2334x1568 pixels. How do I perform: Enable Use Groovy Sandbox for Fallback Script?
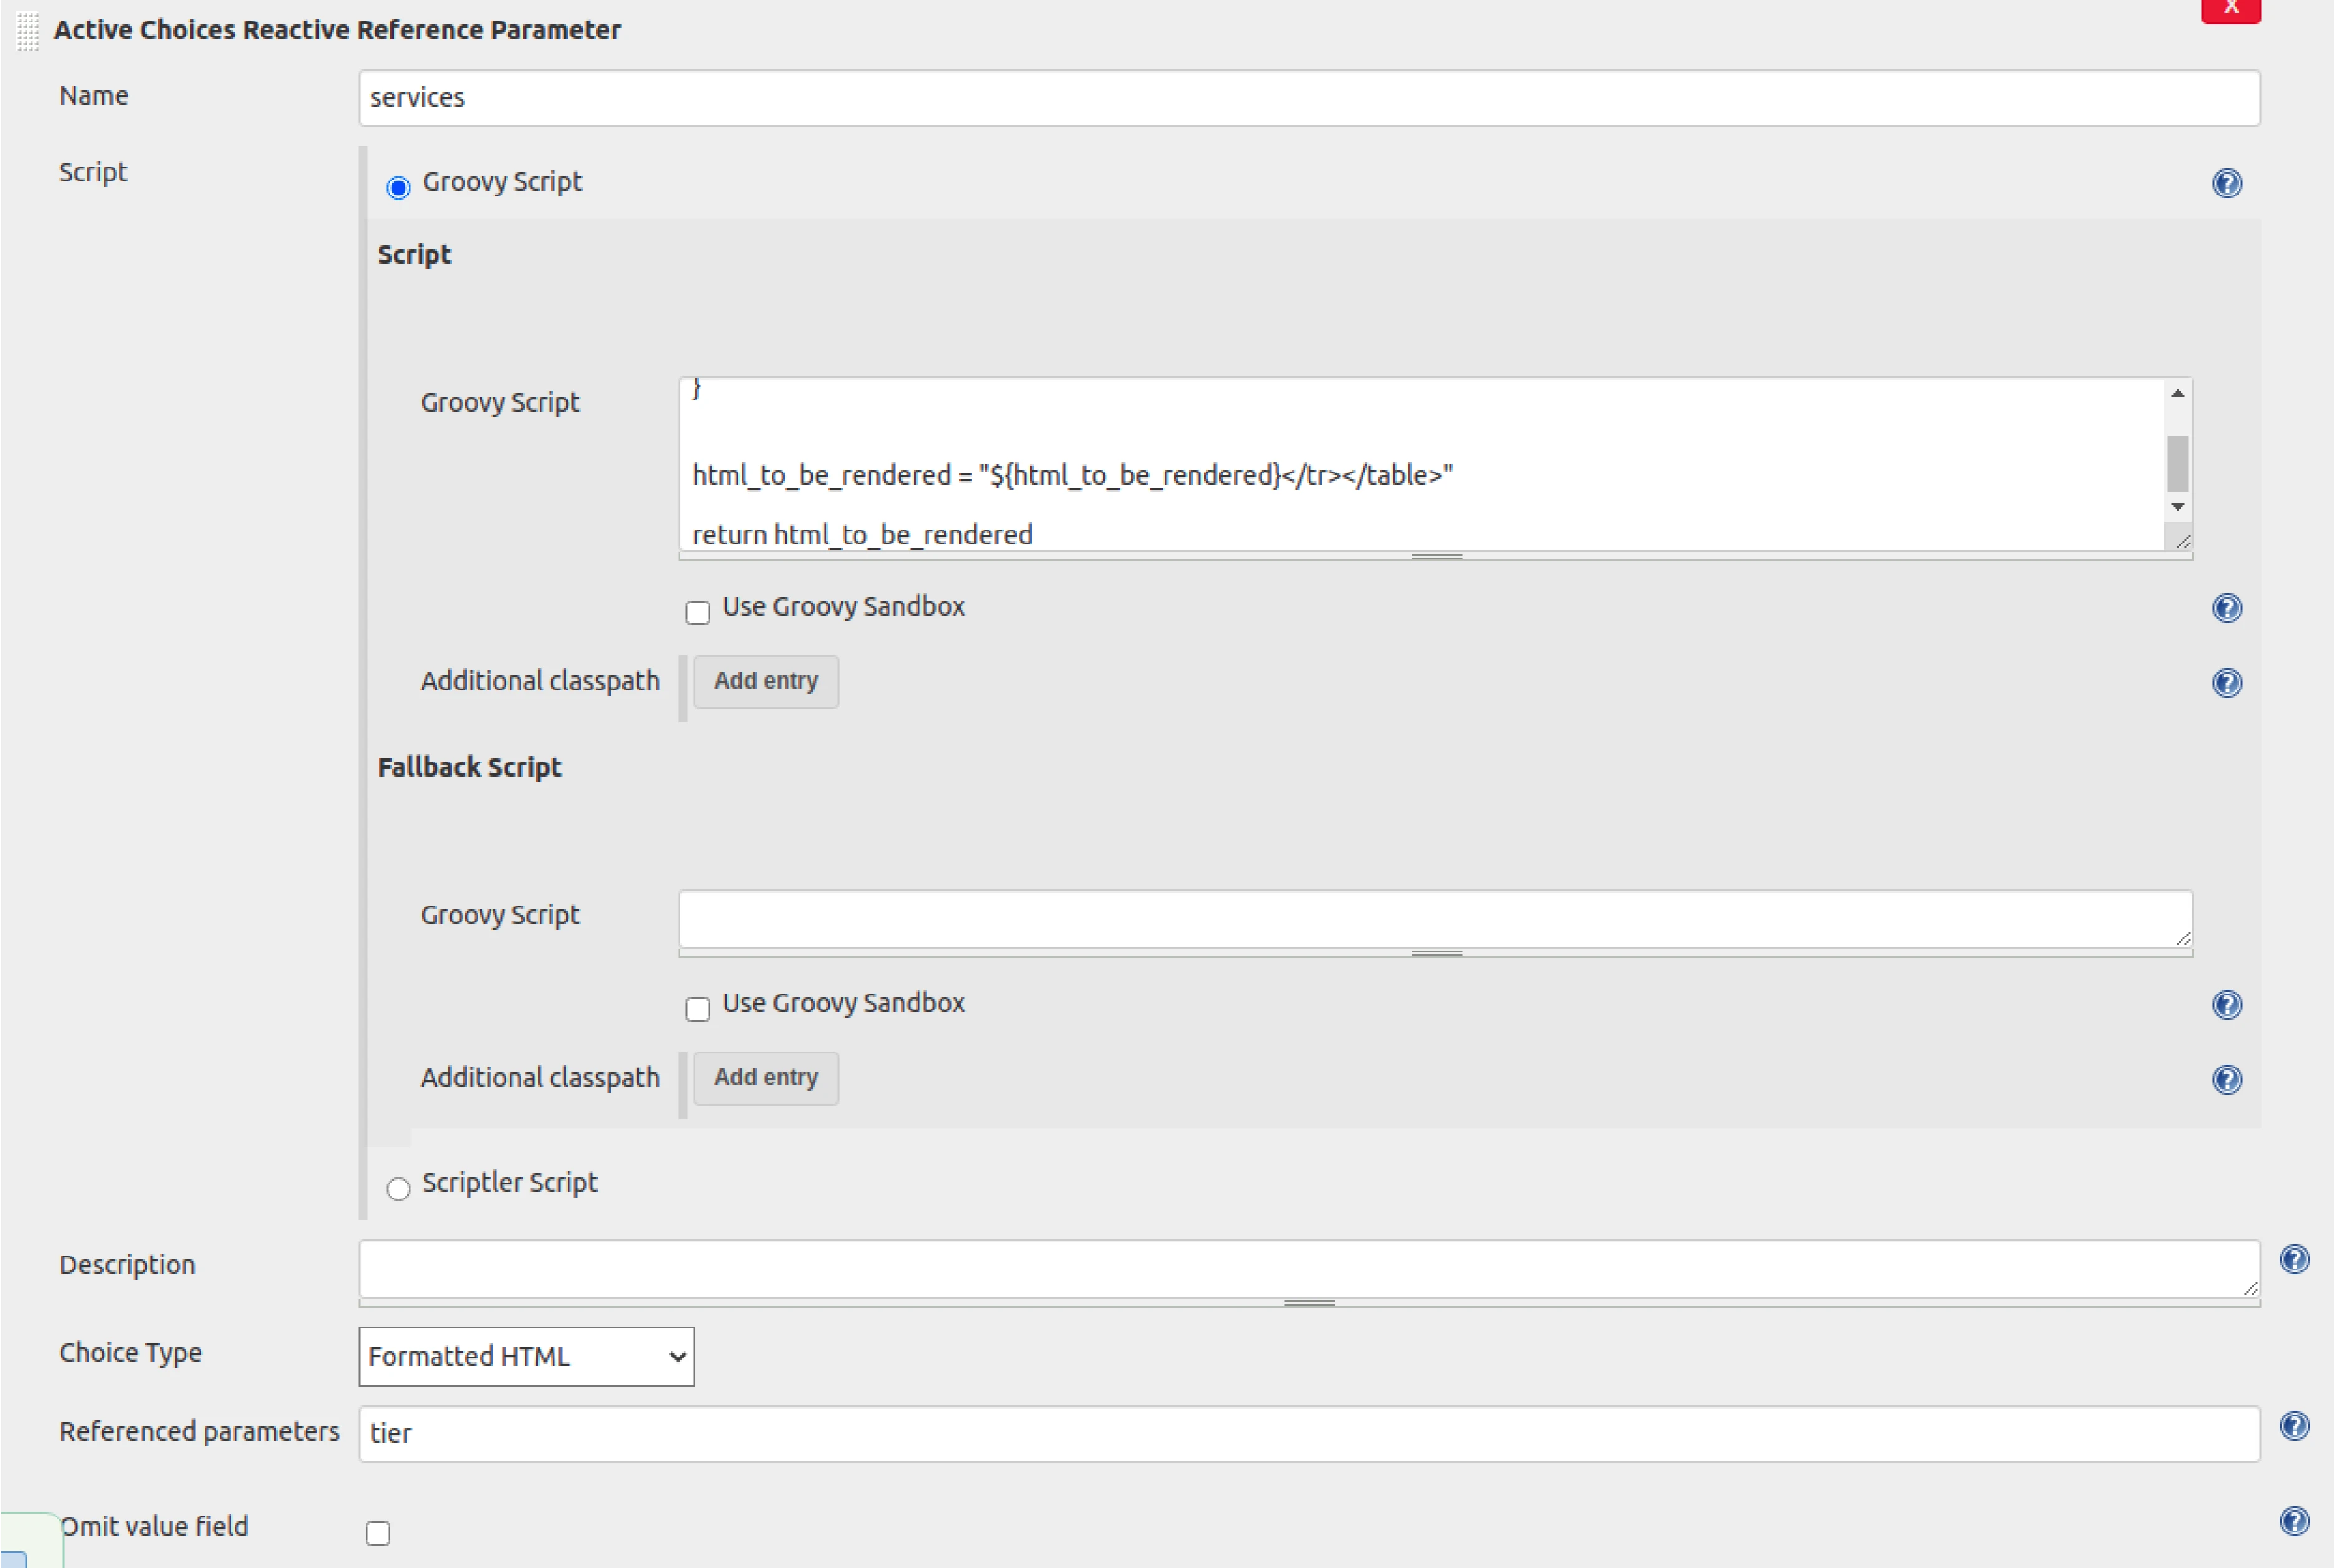click(697, 1009)
